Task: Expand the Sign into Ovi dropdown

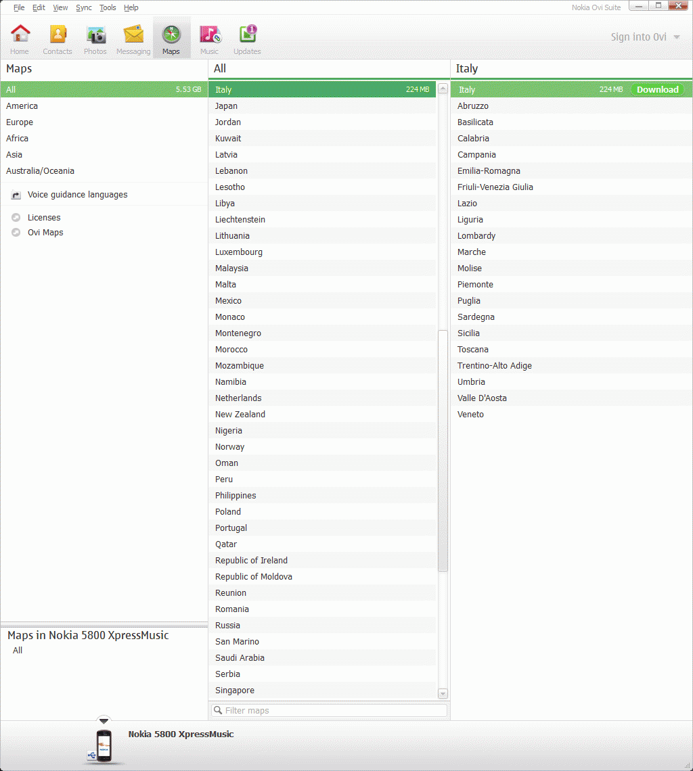Action: pyautogui.click(x=677, y=37)
